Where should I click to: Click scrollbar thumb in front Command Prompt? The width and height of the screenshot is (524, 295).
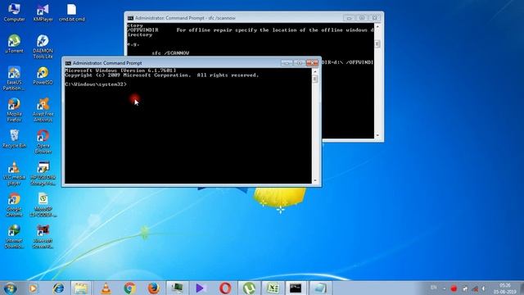click(314, 79)
